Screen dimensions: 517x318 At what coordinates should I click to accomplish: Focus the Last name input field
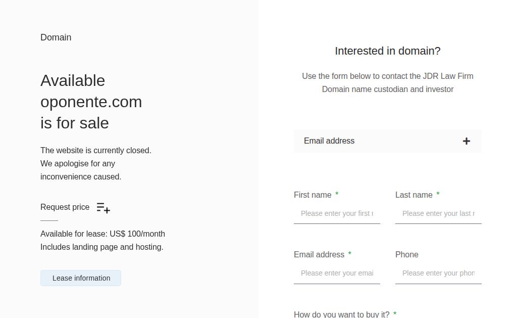click(438, 214)
